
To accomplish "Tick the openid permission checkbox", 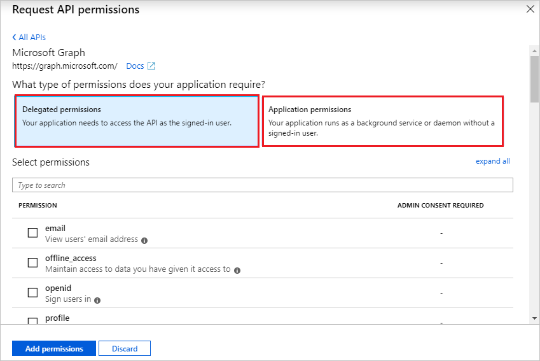I will [x=32, y=293].
